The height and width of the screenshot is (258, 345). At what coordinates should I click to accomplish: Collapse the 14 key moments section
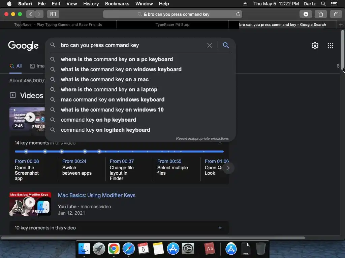[x=220, y=143]
